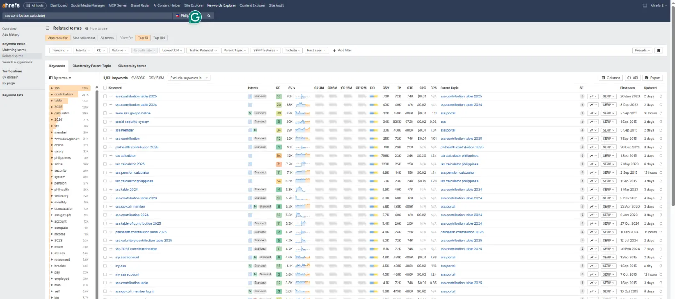Click the volume sparkline for sss member
Screen dimensions: 675x299
(303, 130)
